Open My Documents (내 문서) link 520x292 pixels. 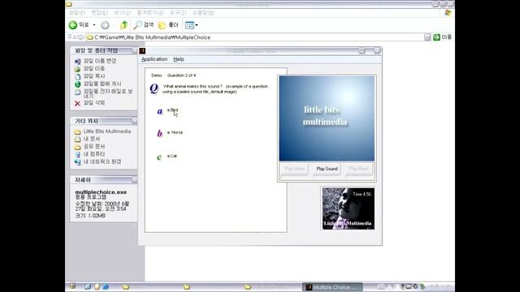[x=91, y=139]
